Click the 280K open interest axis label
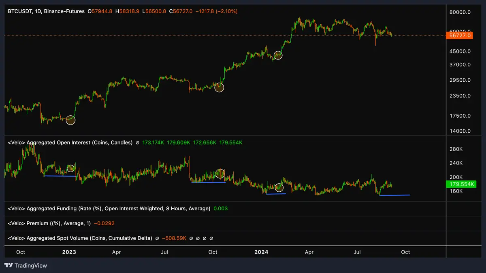Viewport: 486px width, 273px height. 456,149
